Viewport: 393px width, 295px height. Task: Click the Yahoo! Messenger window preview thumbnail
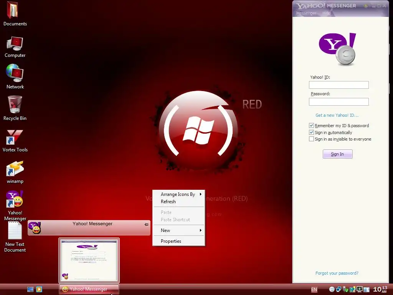[89, 260]
